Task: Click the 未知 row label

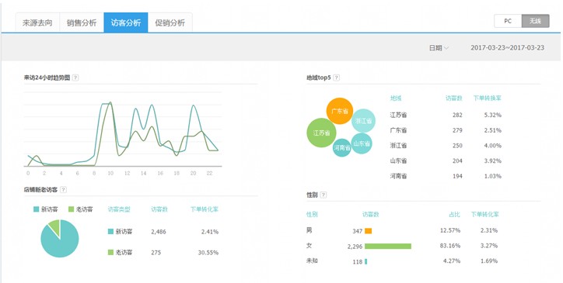Action: (312, 261)
